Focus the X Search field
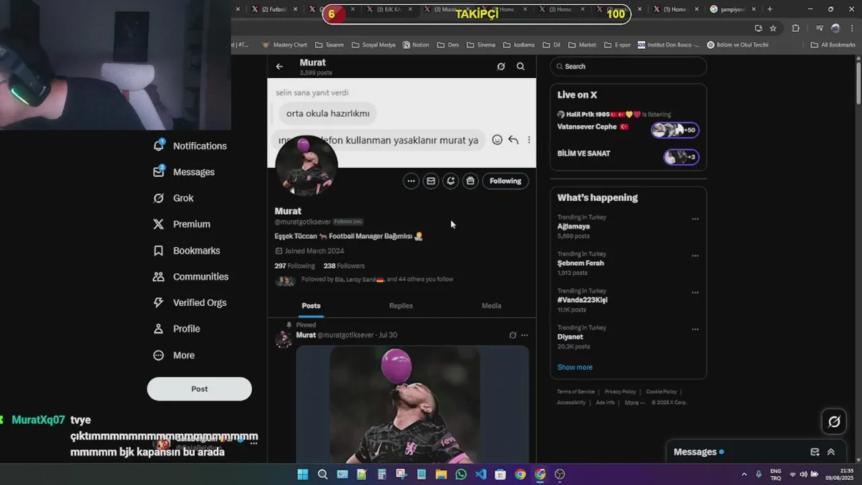Viewport: 862px width, 485px height. click(x=628, y=66)
